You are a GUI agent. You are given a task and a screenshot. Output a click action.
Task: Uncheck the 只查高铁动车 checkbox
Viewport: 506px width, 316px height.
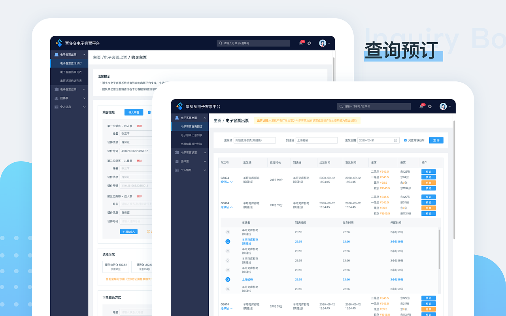pos(406,140)
